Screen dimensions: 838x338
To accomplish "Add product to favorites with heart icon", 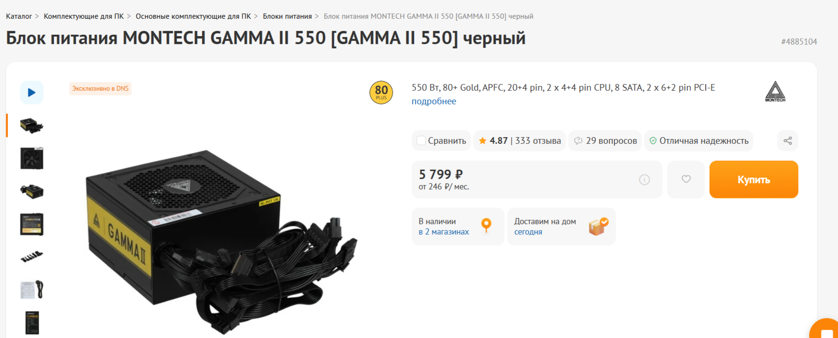I will click(686, 179).
